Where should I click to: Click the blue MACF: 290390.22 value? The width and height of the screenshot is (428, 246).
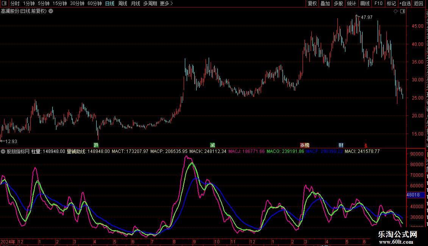coord(324,151)
